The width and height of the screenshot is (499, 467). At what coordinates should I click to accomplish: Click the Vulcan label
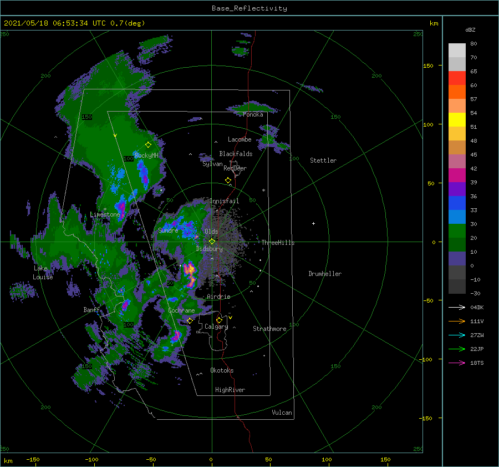click(282, 413)
